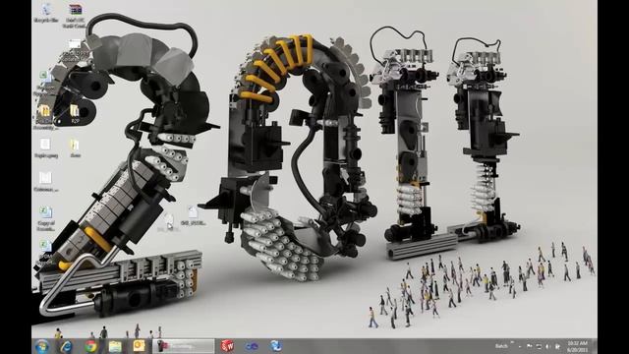Image resolution: width=629 pixels, height=354 pixels.
Task: Open the Windows Start menu orb
Action: [x=41, y=346]
